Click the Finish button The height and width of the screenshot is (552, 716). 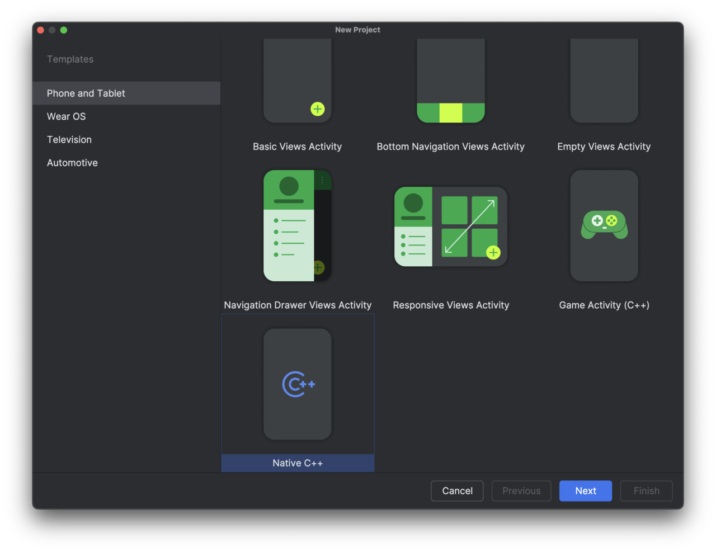click(x=647, y=491)
